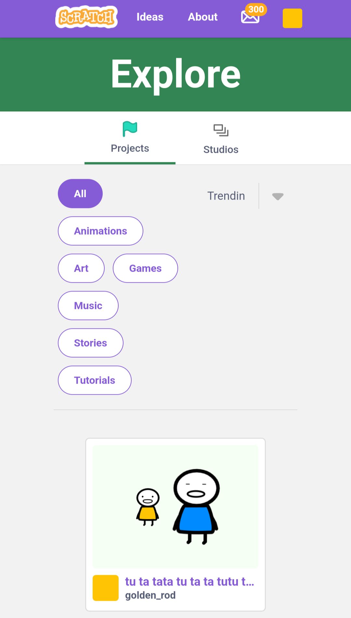This screenshot has width=351, height=618.
Task: Open golden_rod's yellow profile avatar
Action: [106, 588]
